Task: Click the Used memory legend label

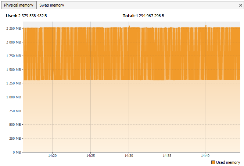Action: point(228,162)
